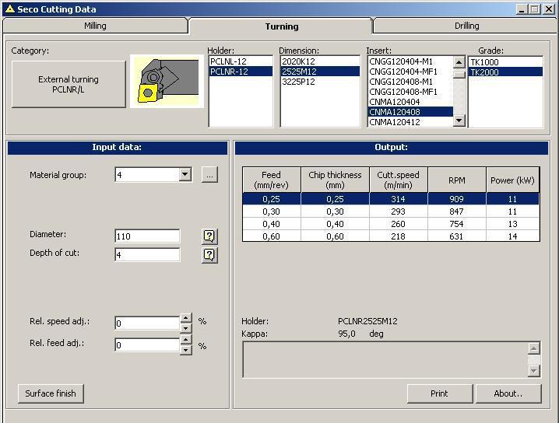
Task: Select grade TK1000
Action: (505, 62)
